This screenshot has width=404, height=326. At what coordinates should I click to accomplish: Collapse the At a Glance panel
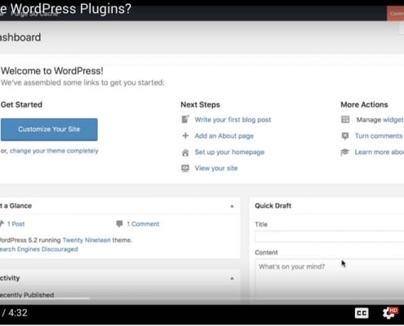(232, 206)
